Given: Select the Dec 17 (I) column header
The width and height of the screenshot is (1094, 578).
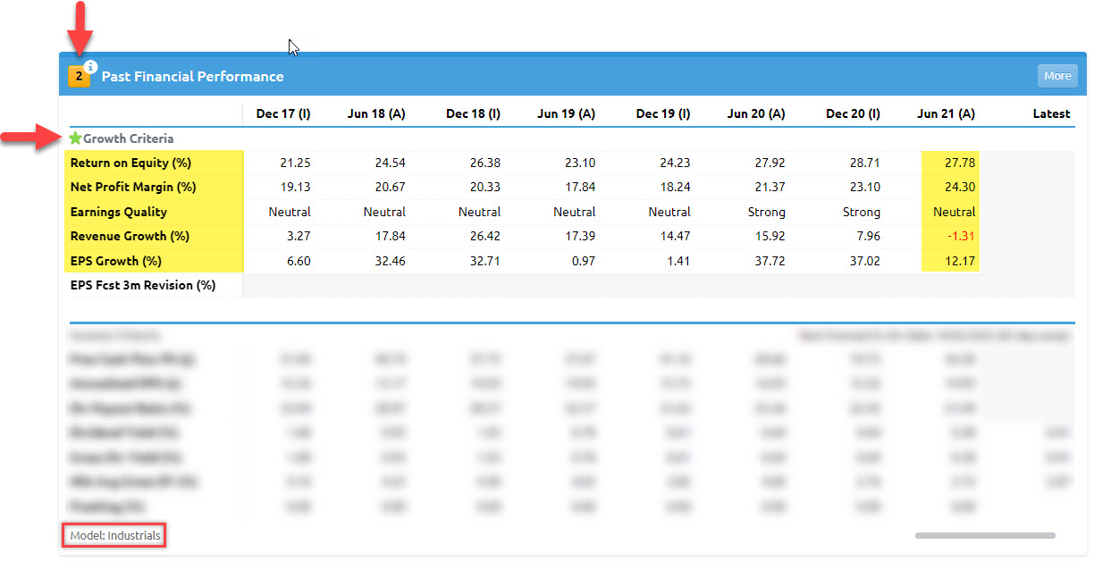Looking at the screenshot, I should point(282,113).
